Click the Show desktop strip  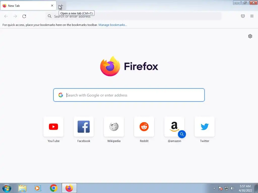coord(256,188)
